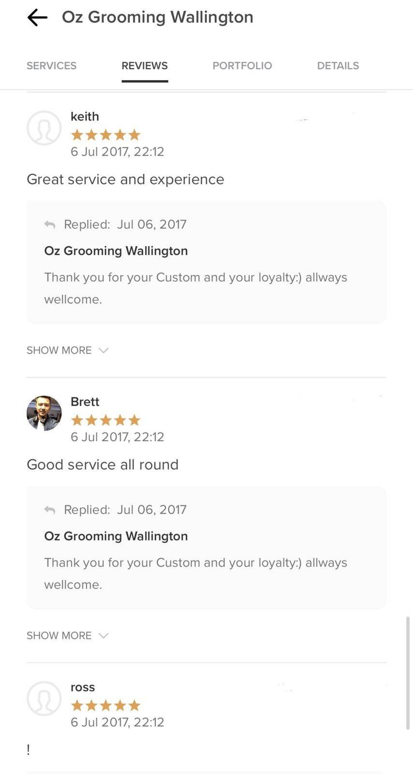This screenshot has width=413, height=774.
Task: Open keith's default profile avatar
Action: coord(44,128)
